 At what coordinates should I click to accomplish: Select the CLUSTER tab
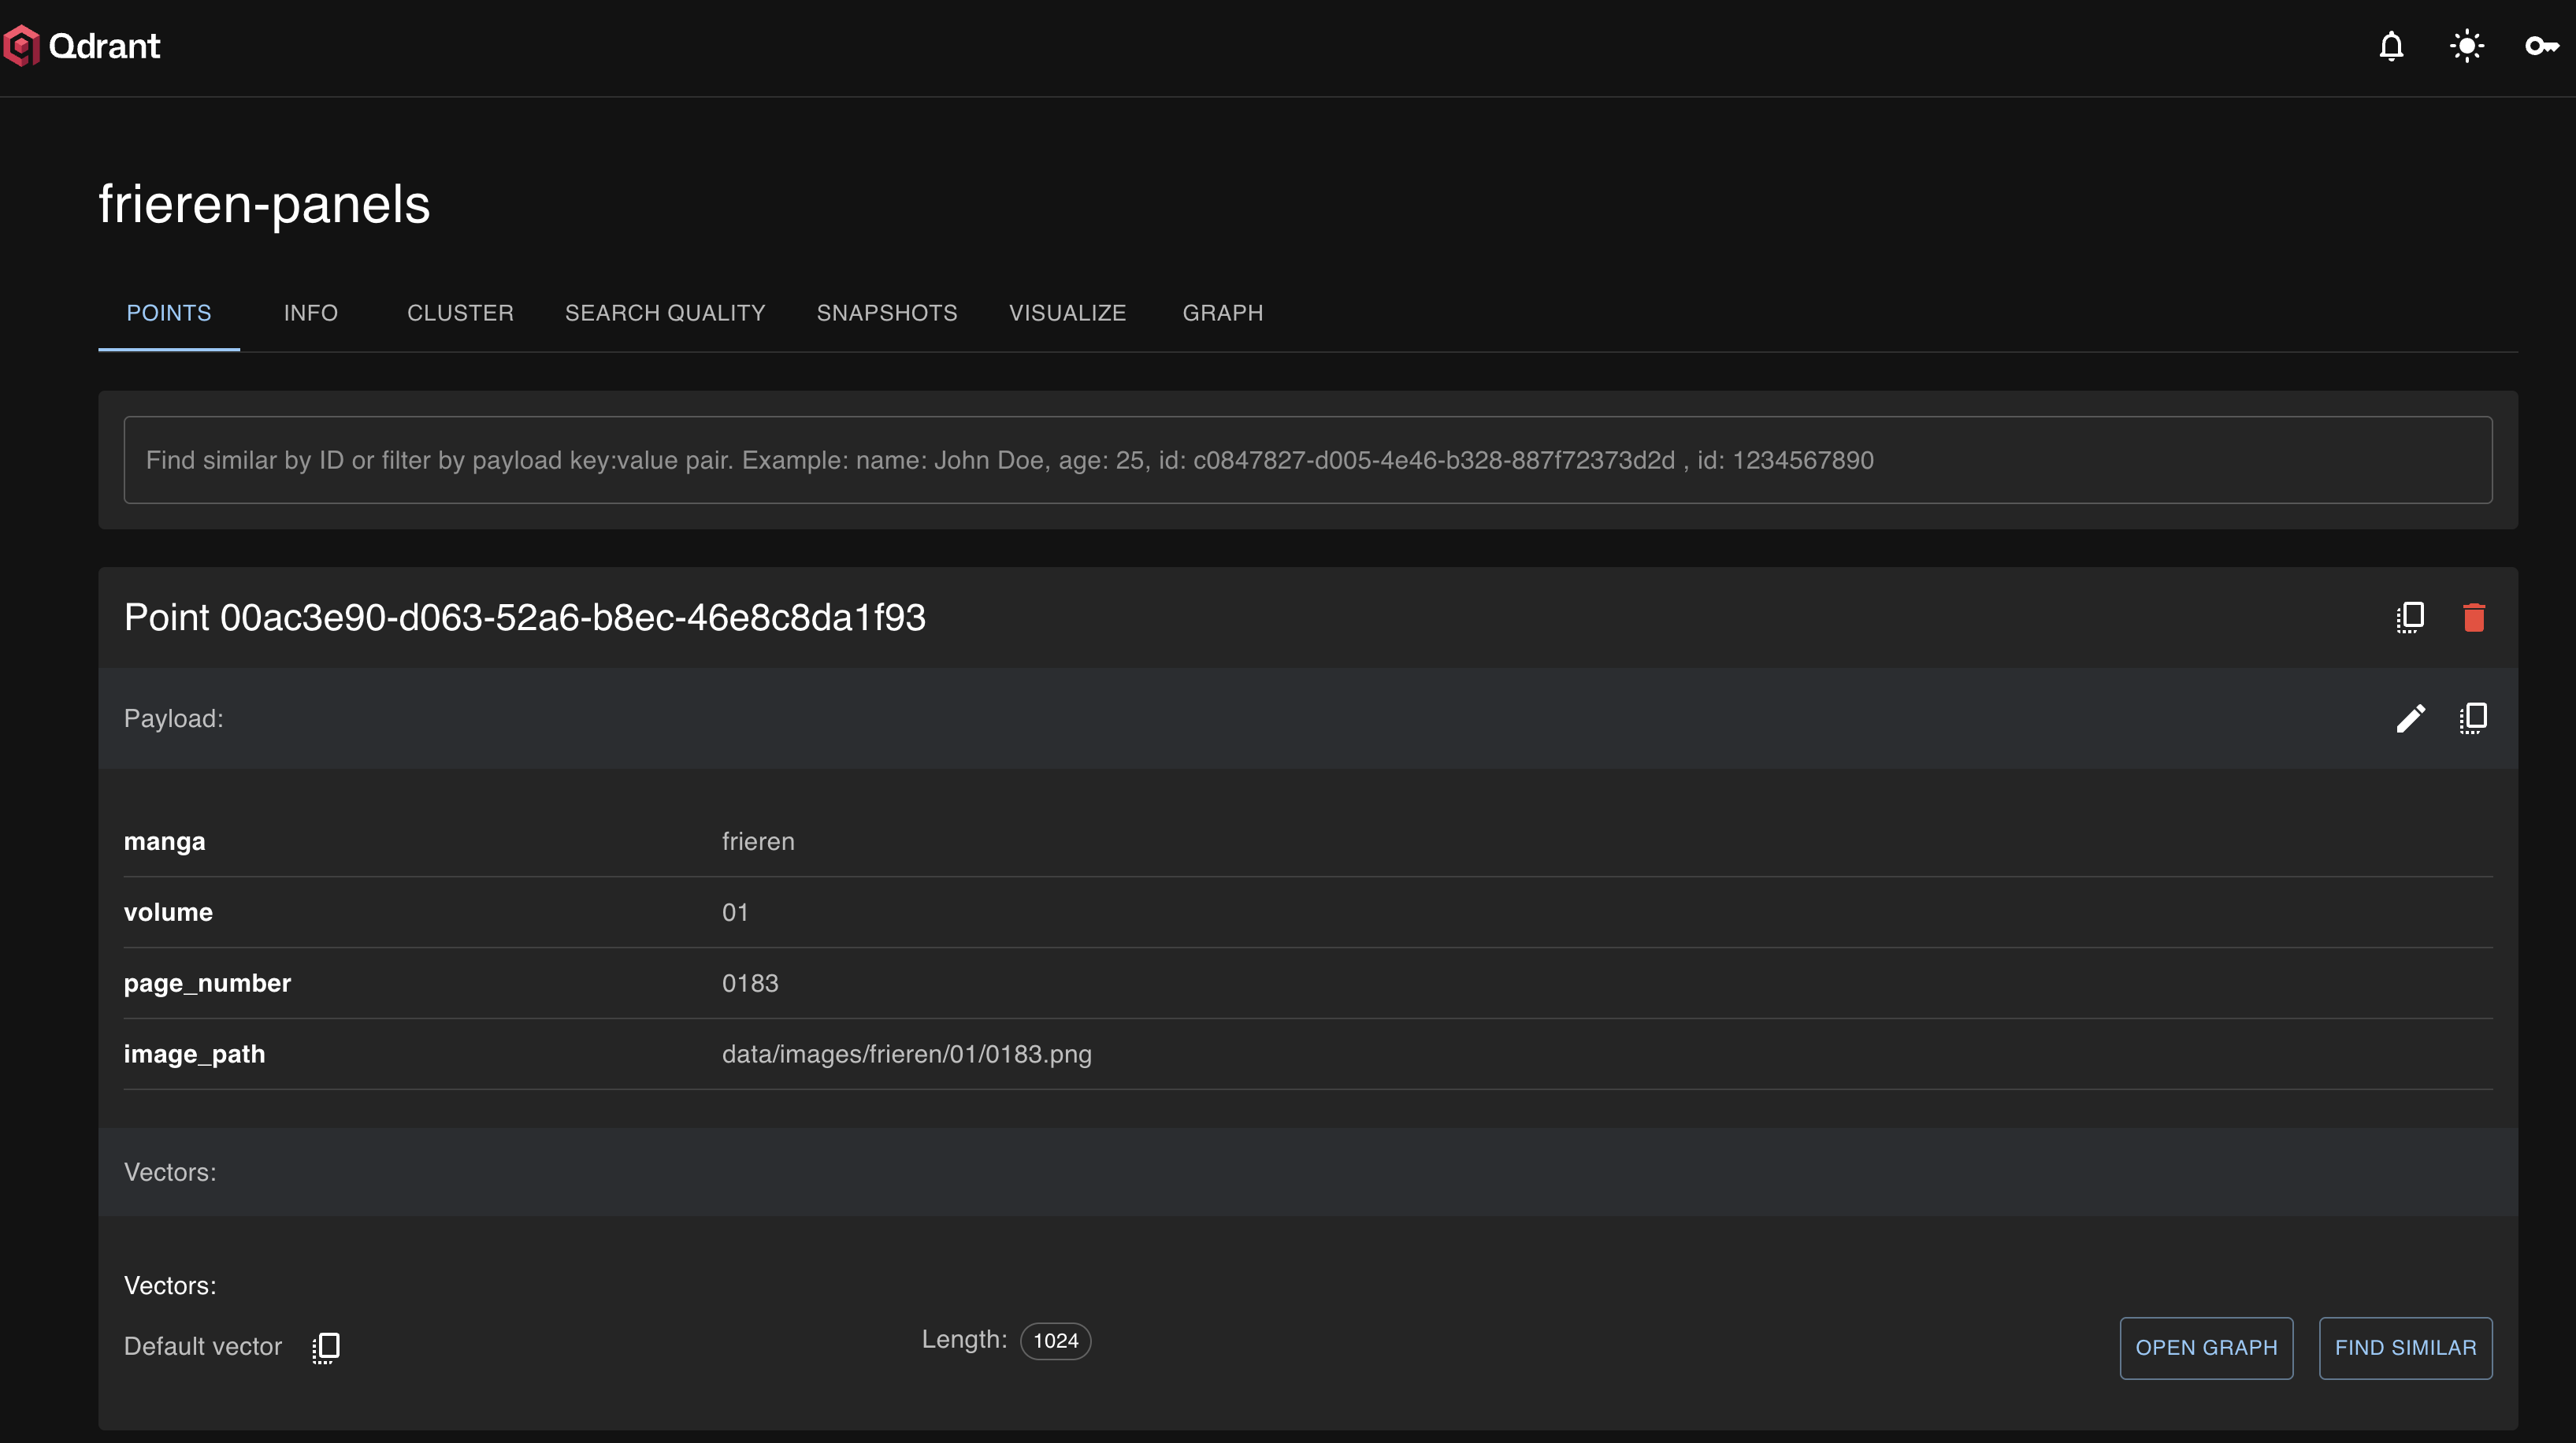(460, 313)
